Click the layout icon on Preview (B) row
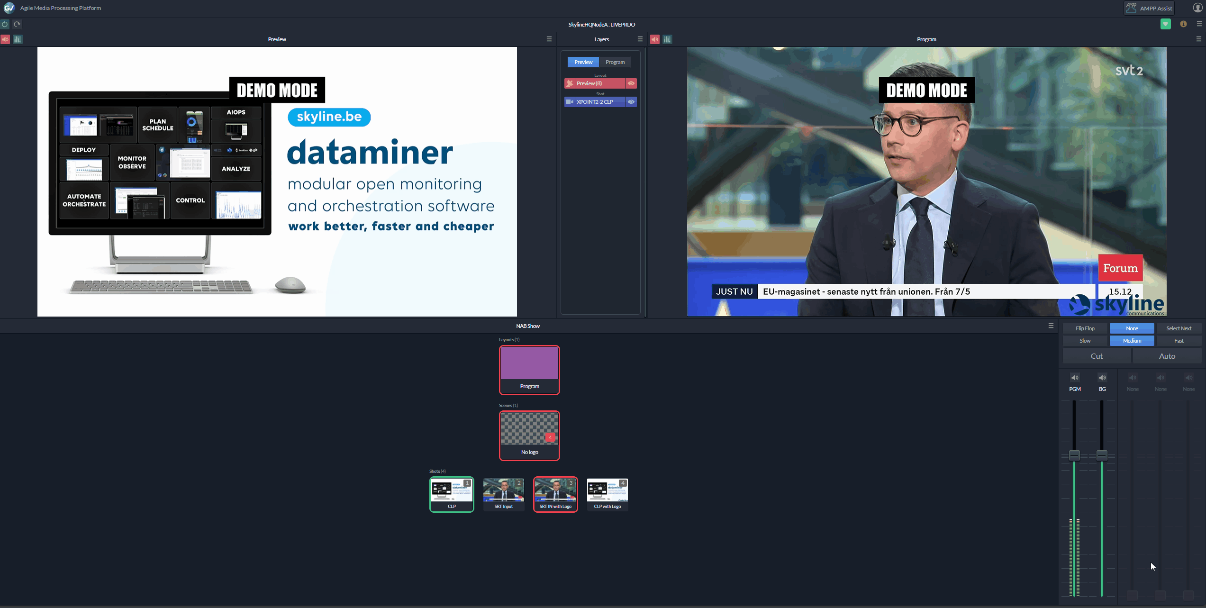 coord(570,83)
